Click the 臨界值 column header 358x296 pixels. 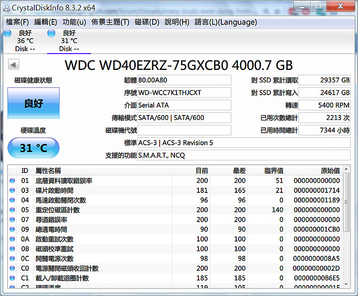pos(267,171)
